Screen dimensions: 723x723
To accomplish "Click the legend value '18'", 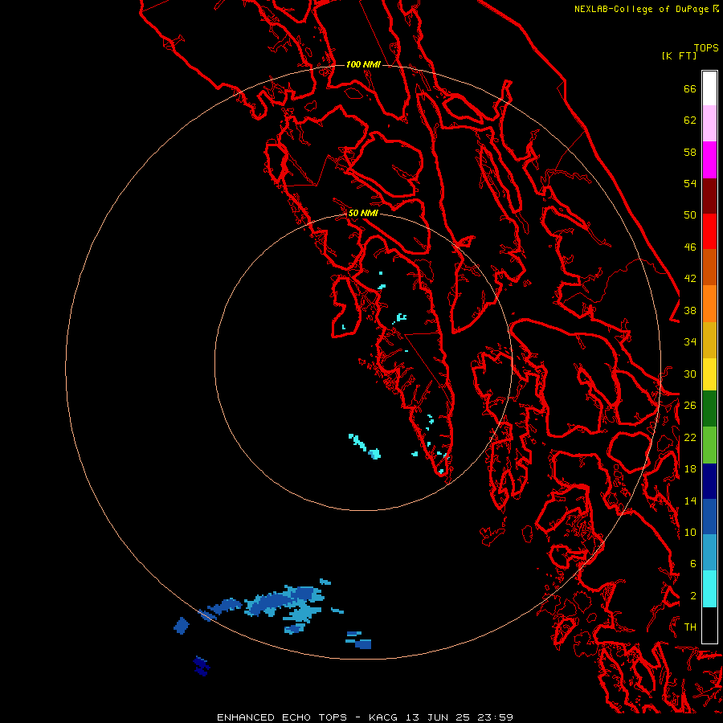I will 690,469.
